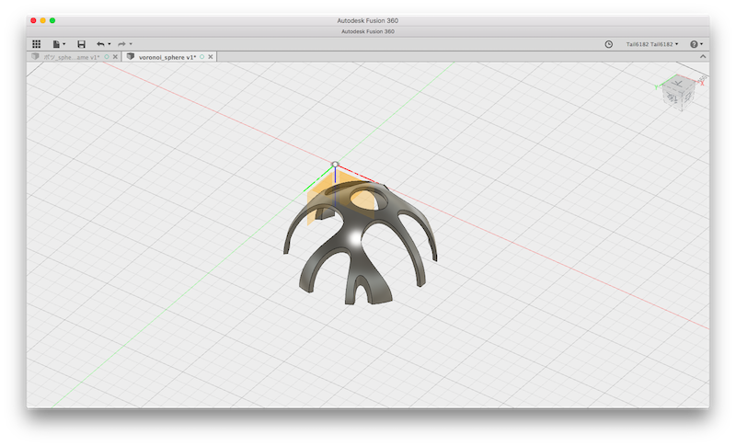
Task: Expand the File menu dropdown arrow
Action: (x=63, y=44)
